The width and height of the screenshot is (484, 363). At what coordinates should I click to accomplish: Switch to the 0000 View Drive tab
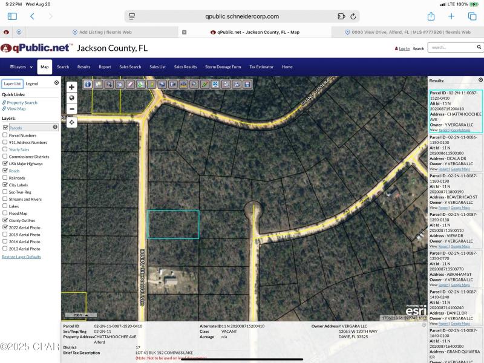tap(408, 32)
